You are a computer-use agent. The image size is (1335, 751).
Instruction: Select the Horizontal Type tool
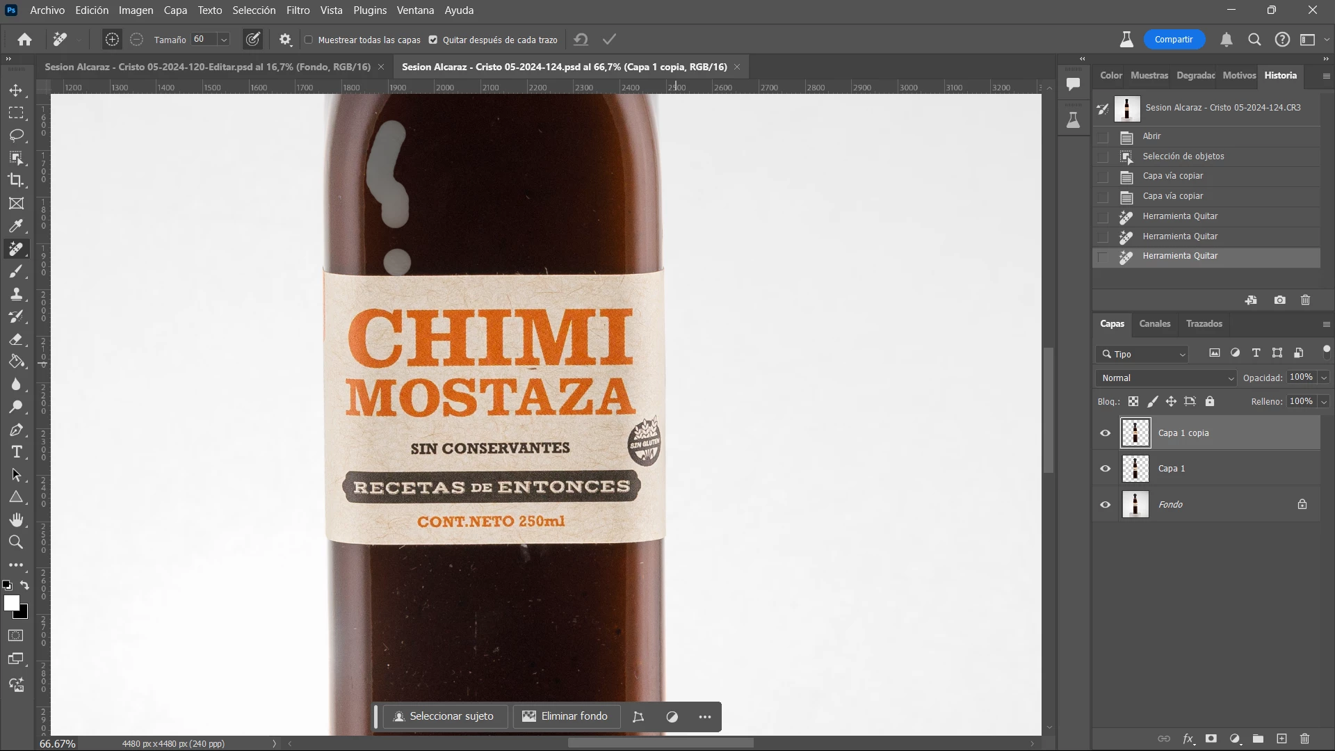(x=16, y=452)
